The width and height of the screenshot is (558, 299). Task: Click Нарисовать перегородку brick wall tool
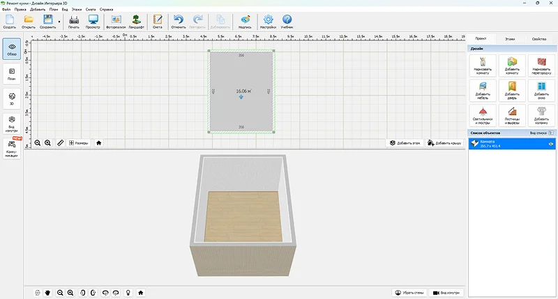point(541,65)
